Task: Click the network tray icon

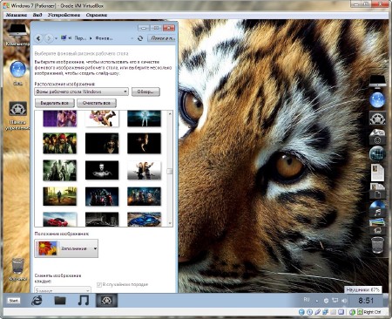Action: pos(335,301)
